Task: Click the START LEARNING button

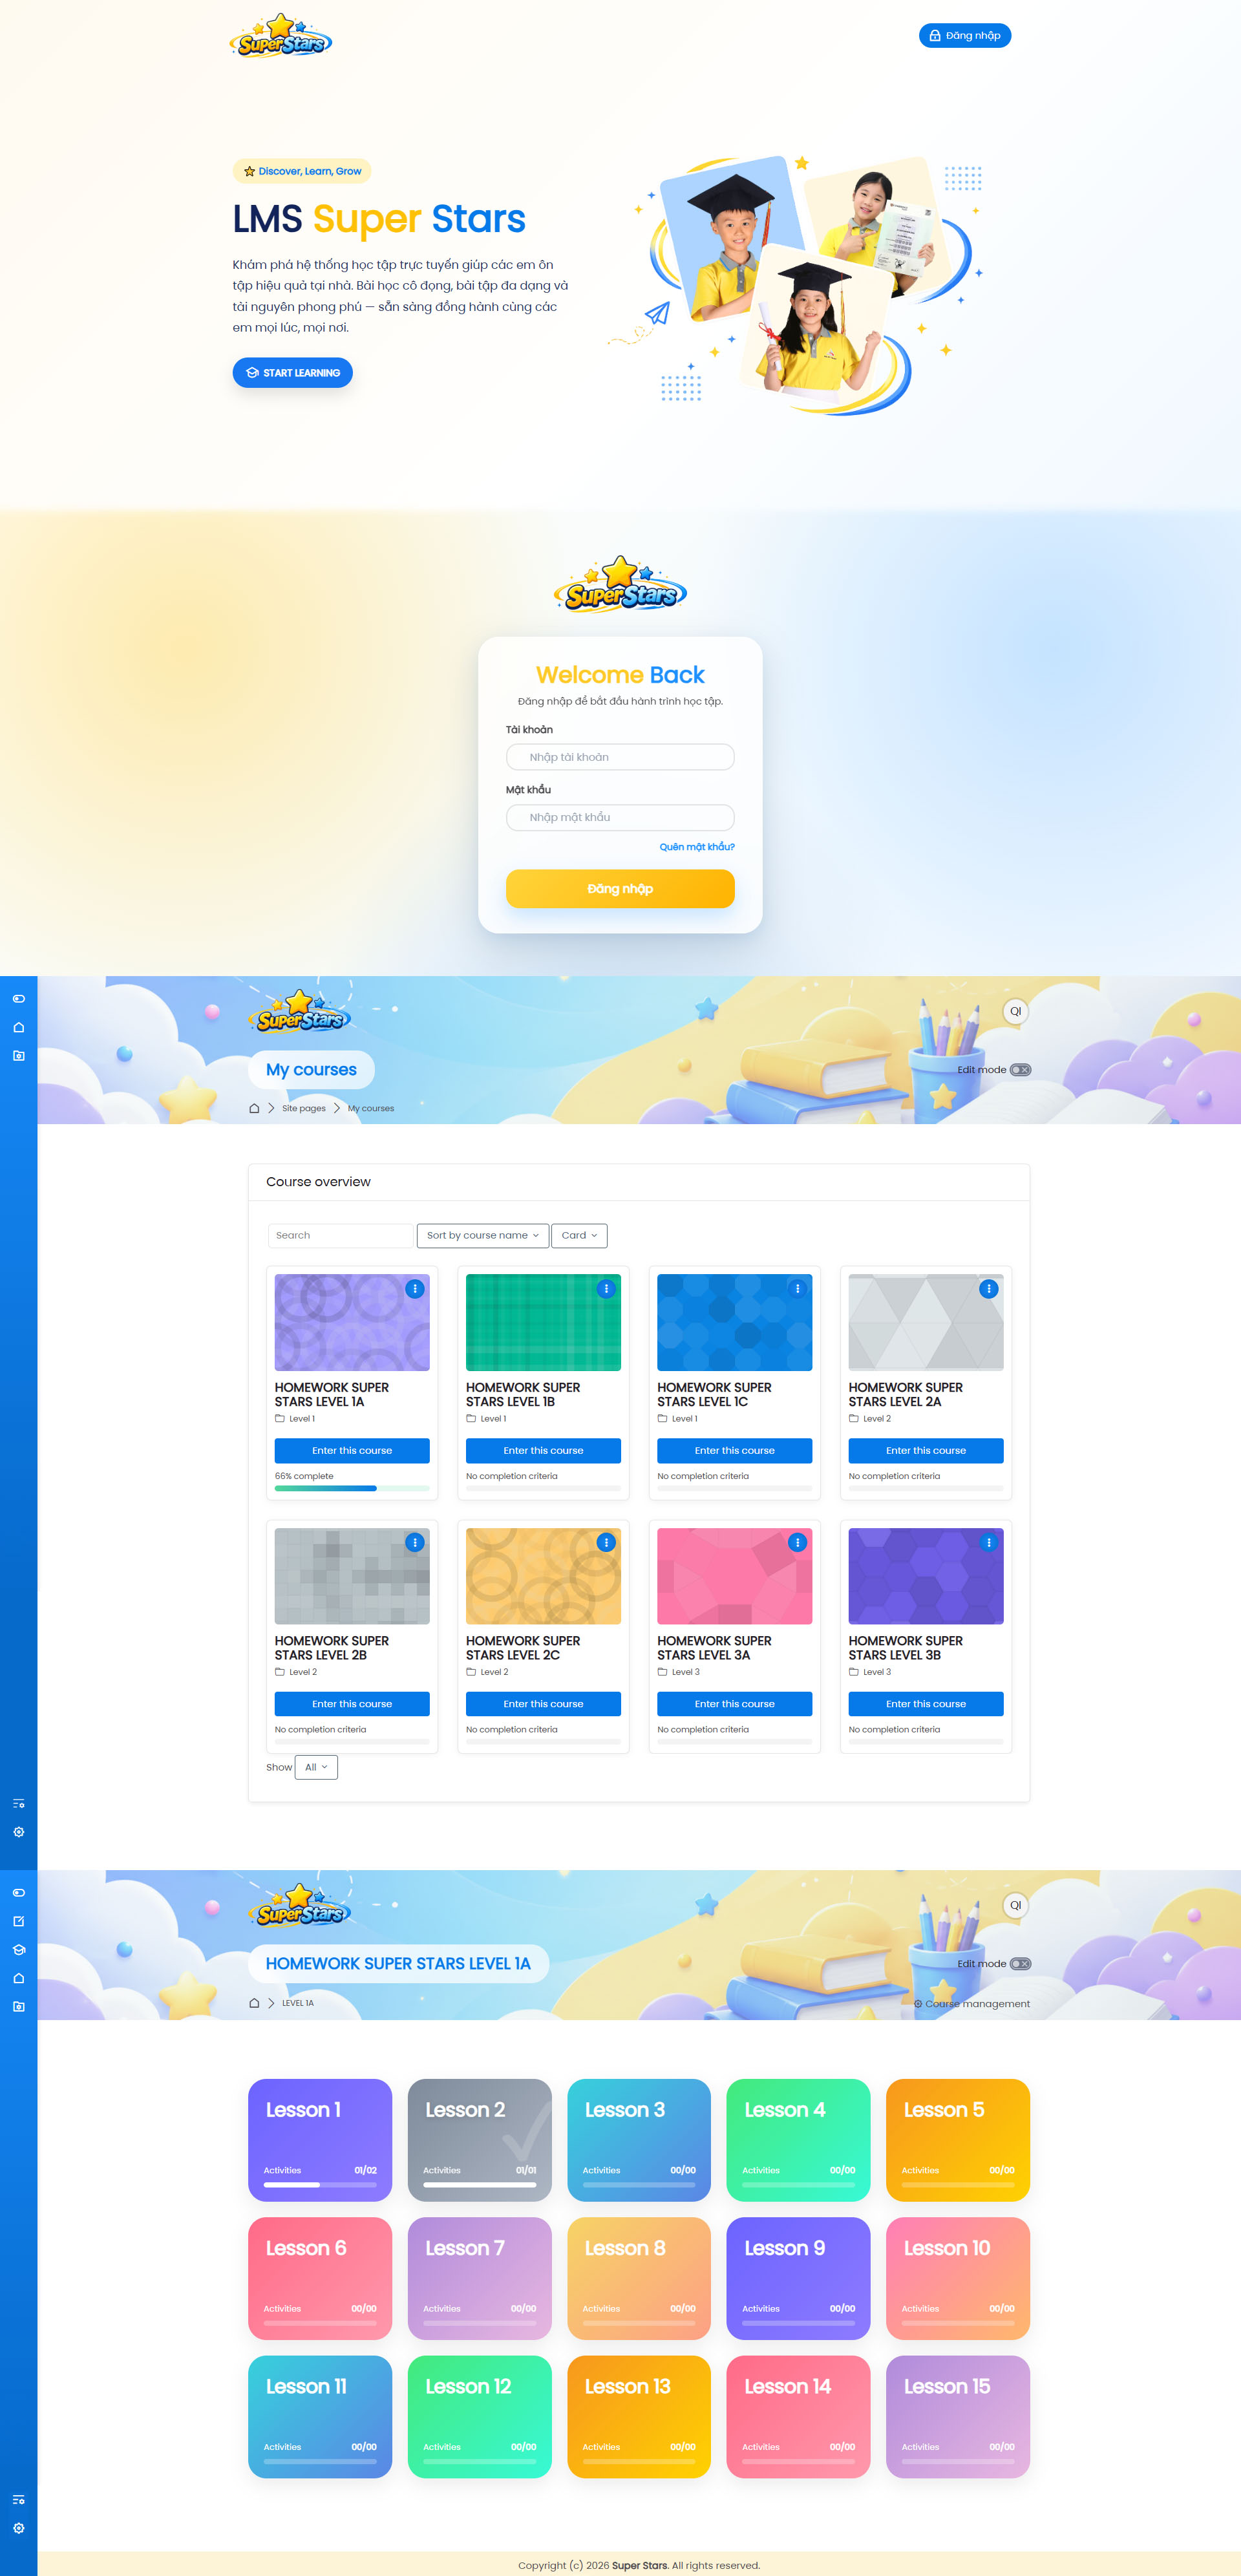Action: 292,372
